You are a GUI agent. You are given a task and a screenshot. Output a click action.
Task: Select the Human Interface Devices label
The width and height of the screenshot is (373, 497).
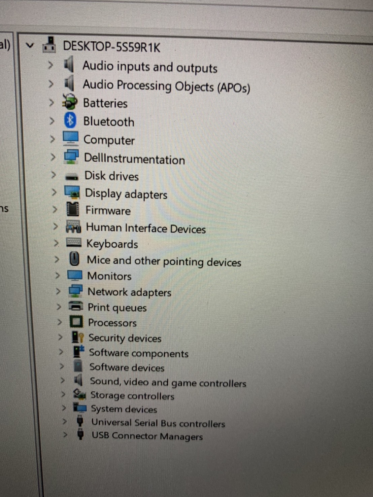tap(146, 228)
